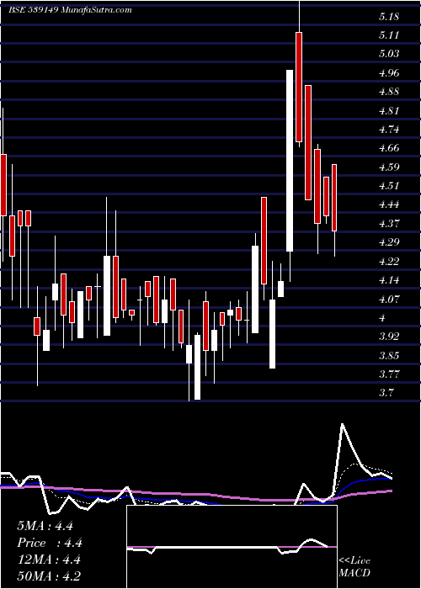This screenshot has width=421, height=589.
Task: Click the 3.92 price axis label
Action: click(x=389, y=337)
